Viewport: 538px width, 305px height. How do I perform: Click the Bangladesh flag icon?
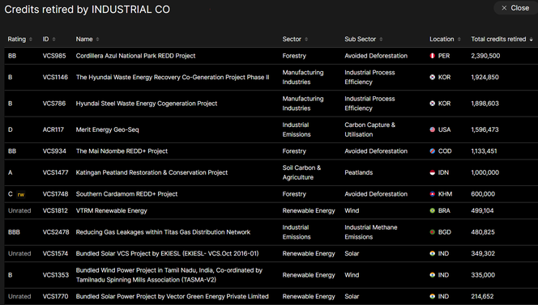pos(433,232)
